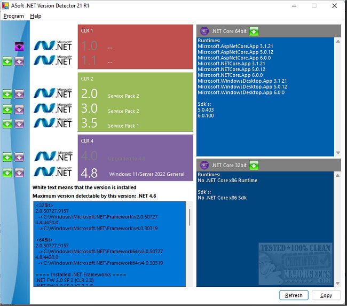Click the large '2.0' version number

(89, 93)
